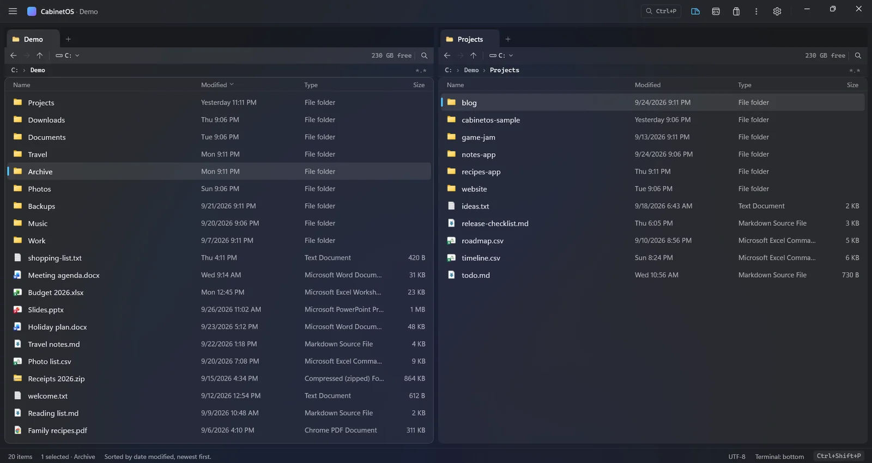Click the C: breadcrumb in the Demo pane

(x=15, y=70)
